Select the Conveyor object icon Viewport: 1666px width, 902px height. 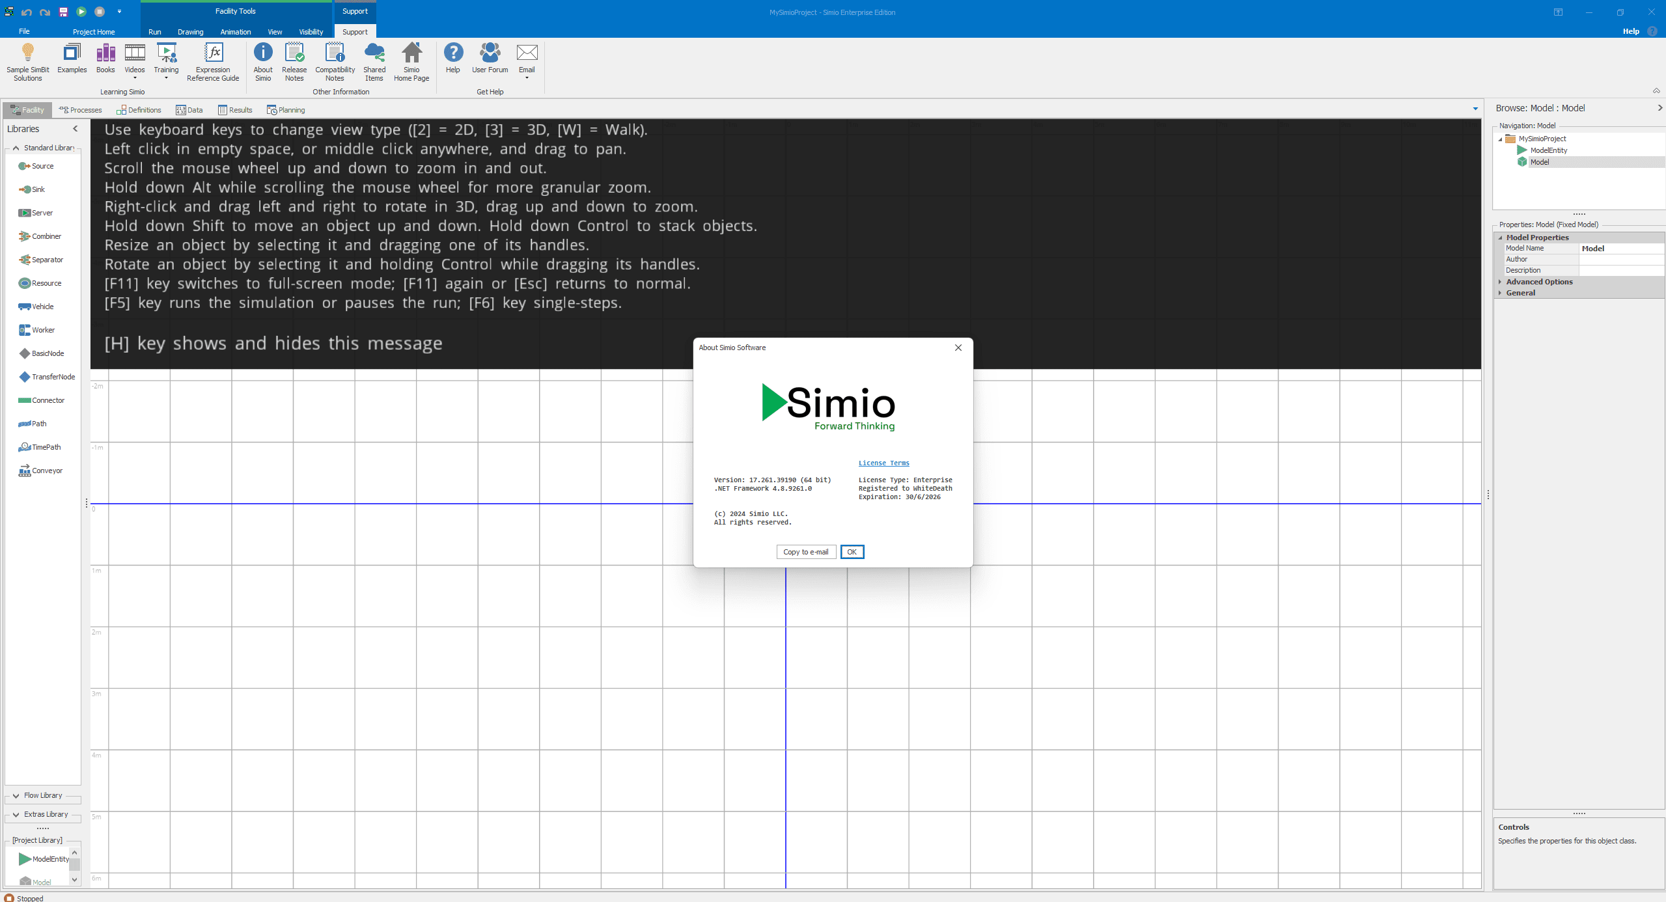[x=25, y=470]
